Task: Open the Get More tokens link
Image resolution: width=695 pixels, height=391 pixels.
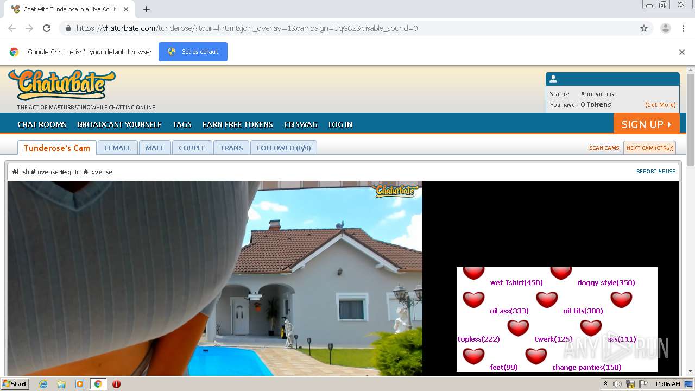Action: tap(660, 105)
